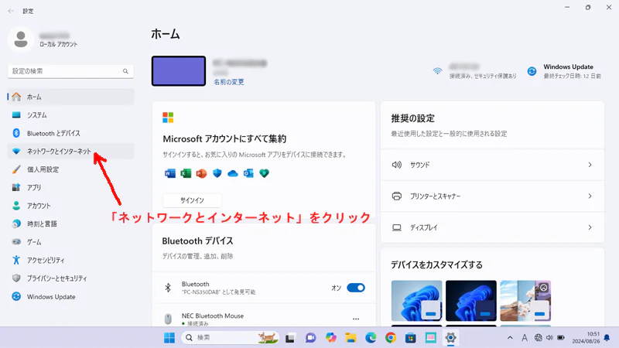Click the 名前の変更 link

(229, 82)
